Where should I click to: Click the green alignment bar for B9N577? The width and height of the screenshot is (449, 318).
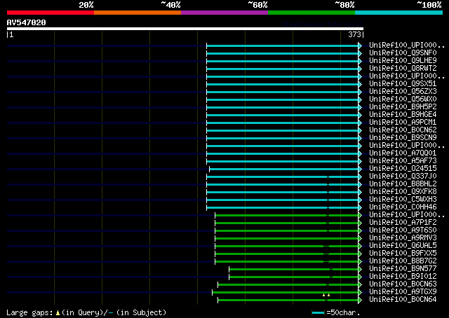click(294, 270)
